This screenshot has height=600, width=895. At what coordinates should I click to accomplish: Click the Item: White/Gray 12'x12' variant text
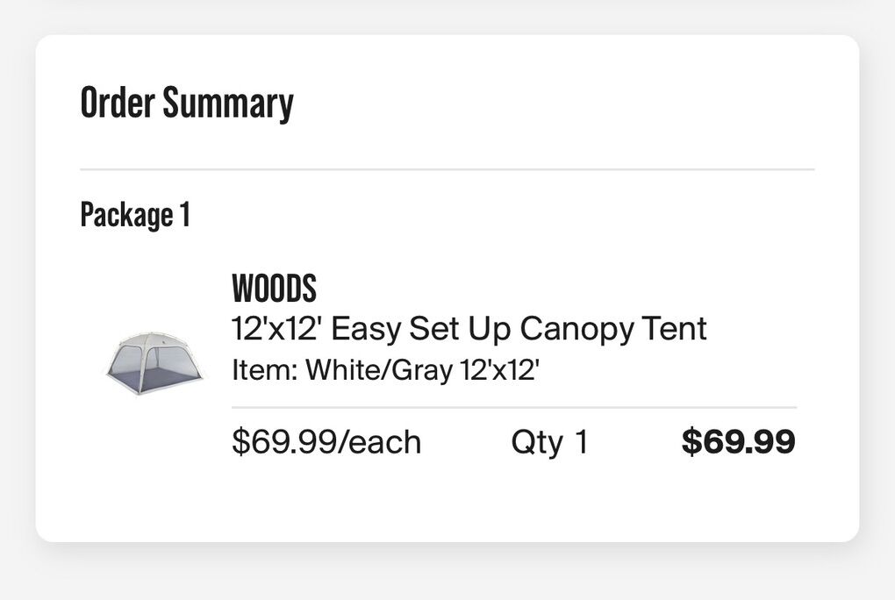pyautogui.click(x=384, y=370)
